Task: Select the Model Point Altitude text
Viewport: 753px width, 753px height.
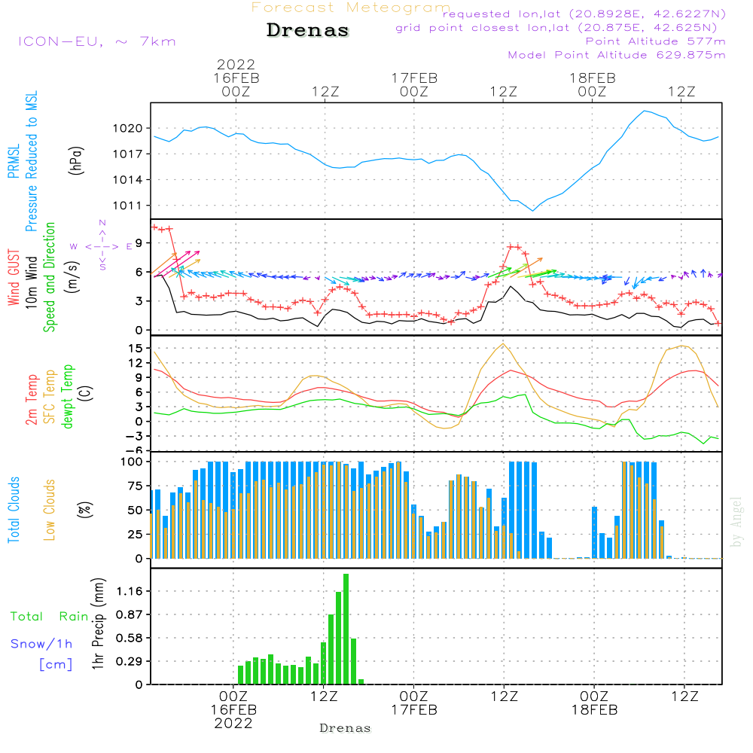Action: click(616, 55)
